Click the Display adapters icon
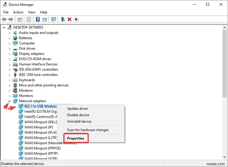This screenshot has width=228, height=167. [15, 54]
